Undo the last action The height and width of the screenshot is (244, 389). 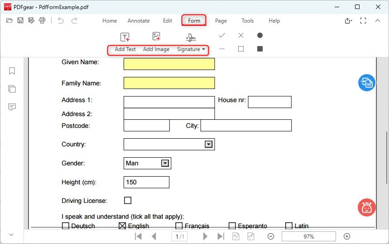point(61,20)
